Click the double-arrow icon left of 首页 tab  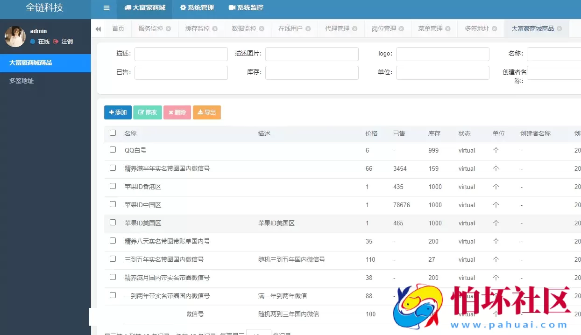click(98, 28)
